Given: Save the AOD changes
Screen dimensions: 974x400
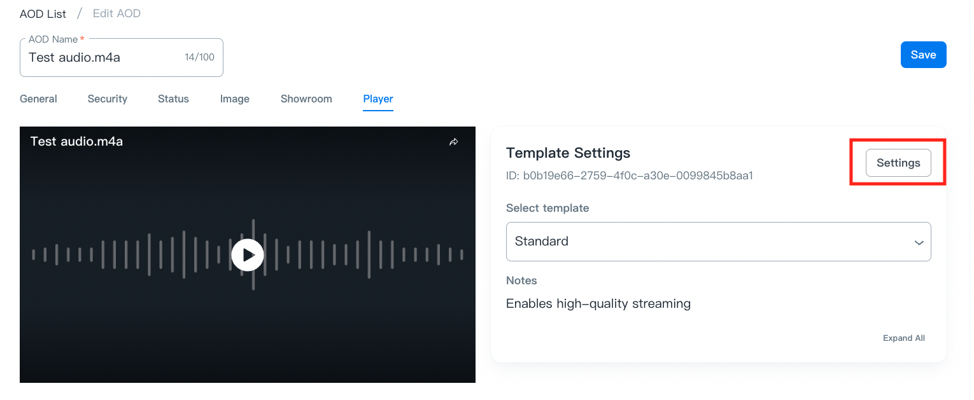Looking at the screenshot, I should click(x=923, y=55).
